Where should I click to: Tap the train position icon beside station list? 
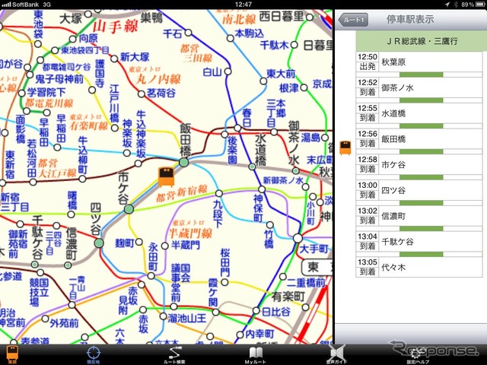345,148
